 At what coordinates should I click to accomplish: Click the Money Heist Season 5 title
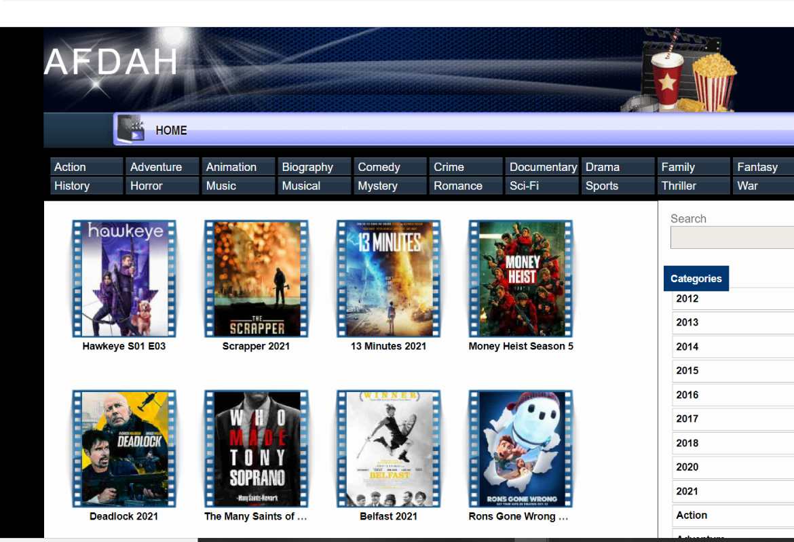[x=521, y=346]
